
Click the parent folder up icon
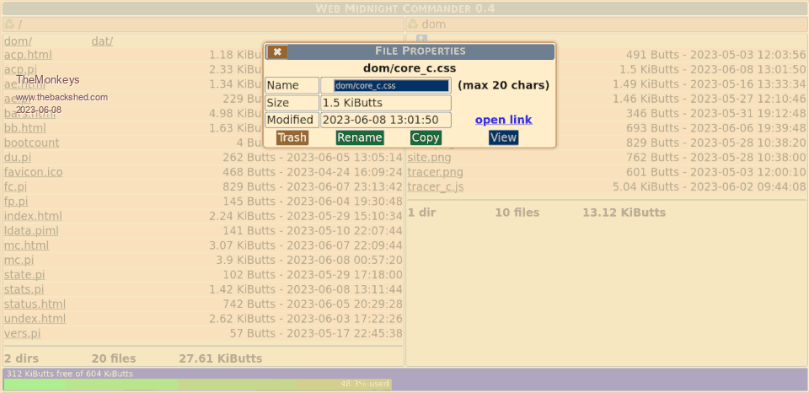(421, 39)
